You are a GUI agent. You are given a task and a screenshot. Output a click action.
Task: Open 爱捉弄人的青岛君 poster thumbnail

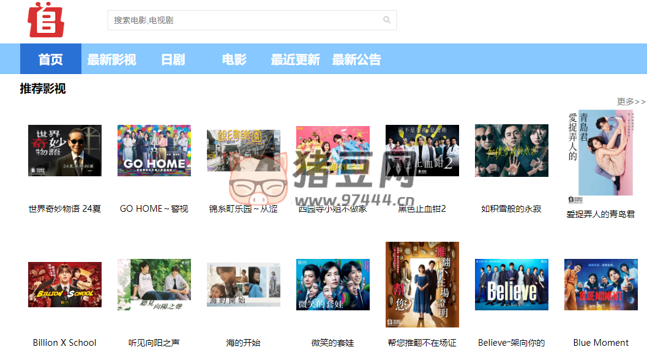click(x=601, y=156)
